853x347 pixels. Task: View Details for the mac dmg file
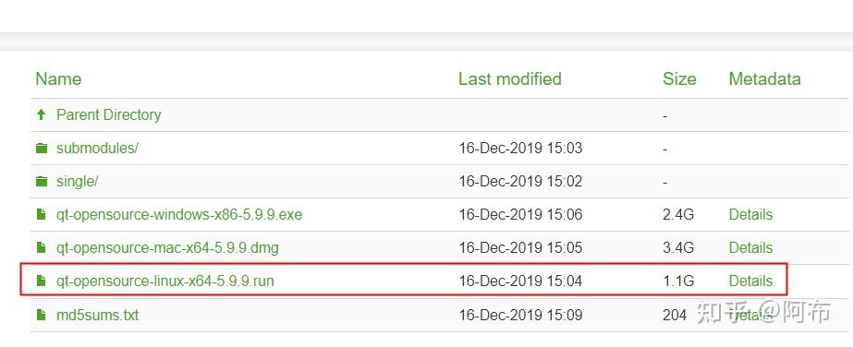[x=750, y=247]
